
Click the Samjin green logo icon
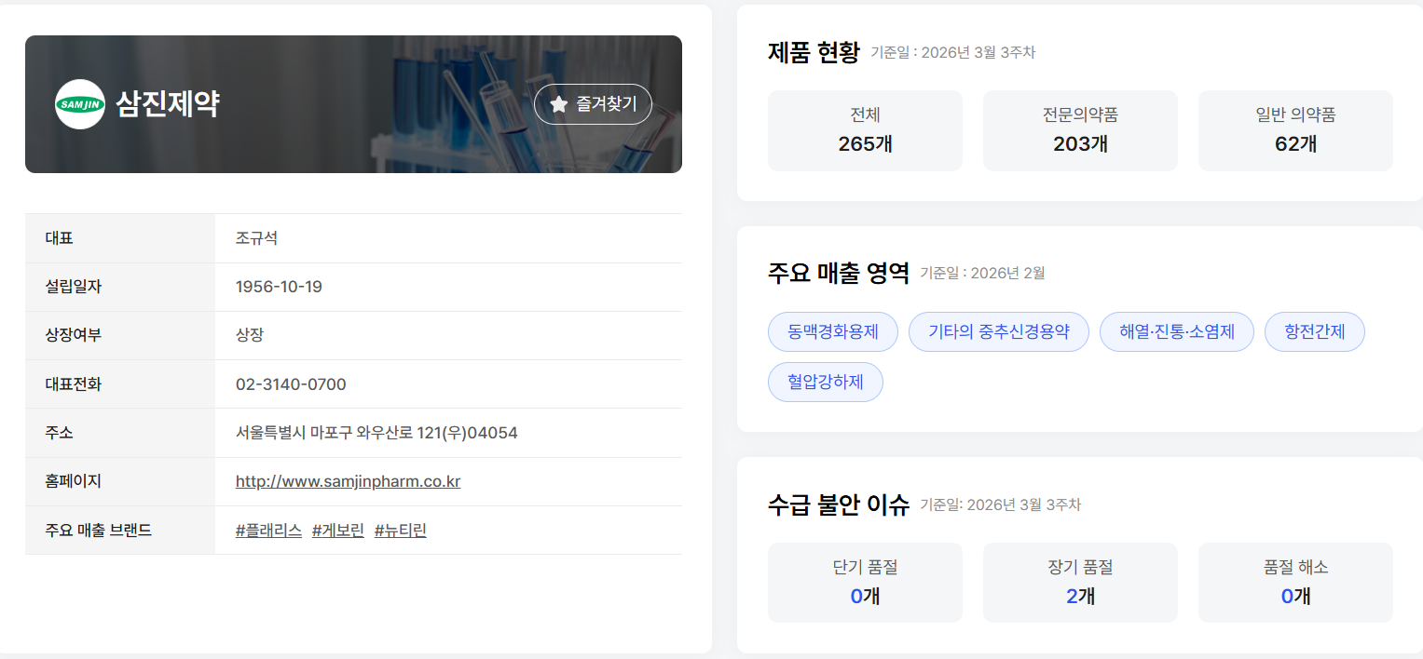80,104
